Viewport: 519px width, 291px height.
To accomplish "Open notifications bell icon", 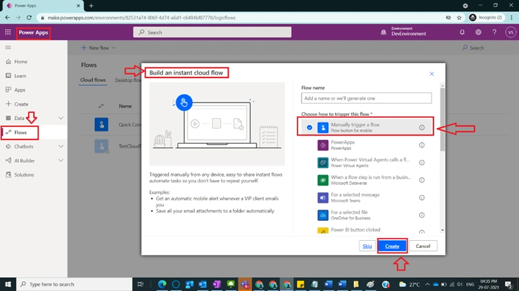I will (462, 32).
